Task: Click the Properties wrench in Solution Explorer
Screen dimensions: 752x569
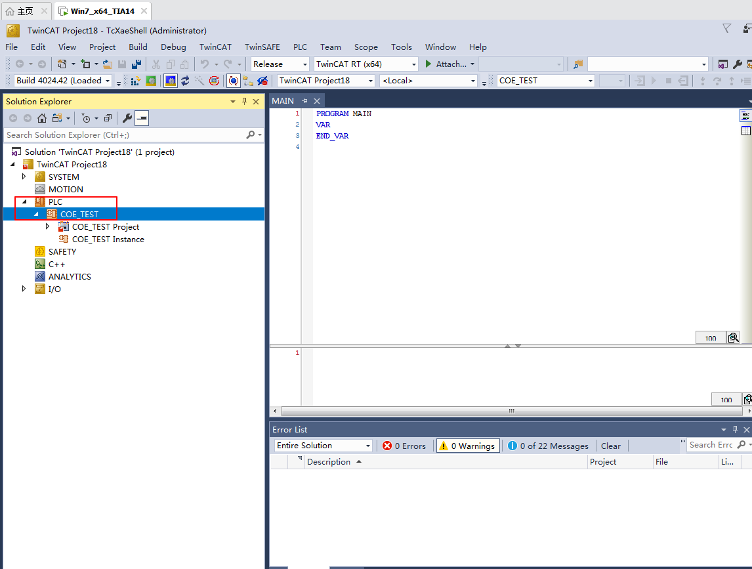Action: coord(127,118)
